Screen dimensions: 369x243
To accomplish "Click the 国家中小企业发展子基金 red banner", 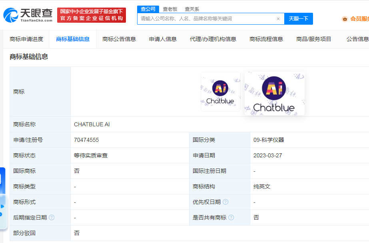I will pyautogui.click(x=92, y=15).
